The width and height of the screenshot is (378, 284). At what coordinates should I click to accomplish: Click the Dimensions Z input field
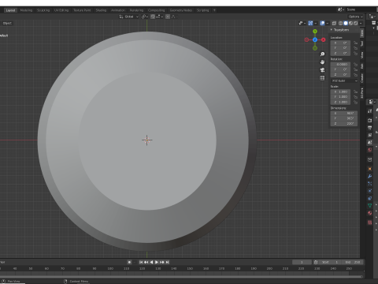coord(344,124)
